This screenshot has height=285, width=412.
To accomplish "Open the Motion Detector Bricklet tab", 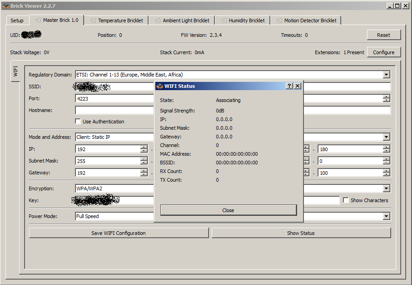I will coord(306,20).
